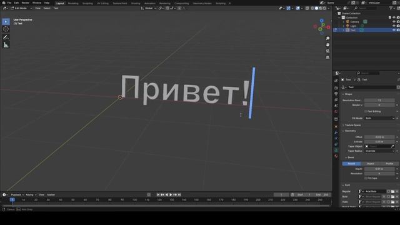Open the Scene properties tab icon
Viewport: 400px width, 225px height.
(x=336, y=106)
